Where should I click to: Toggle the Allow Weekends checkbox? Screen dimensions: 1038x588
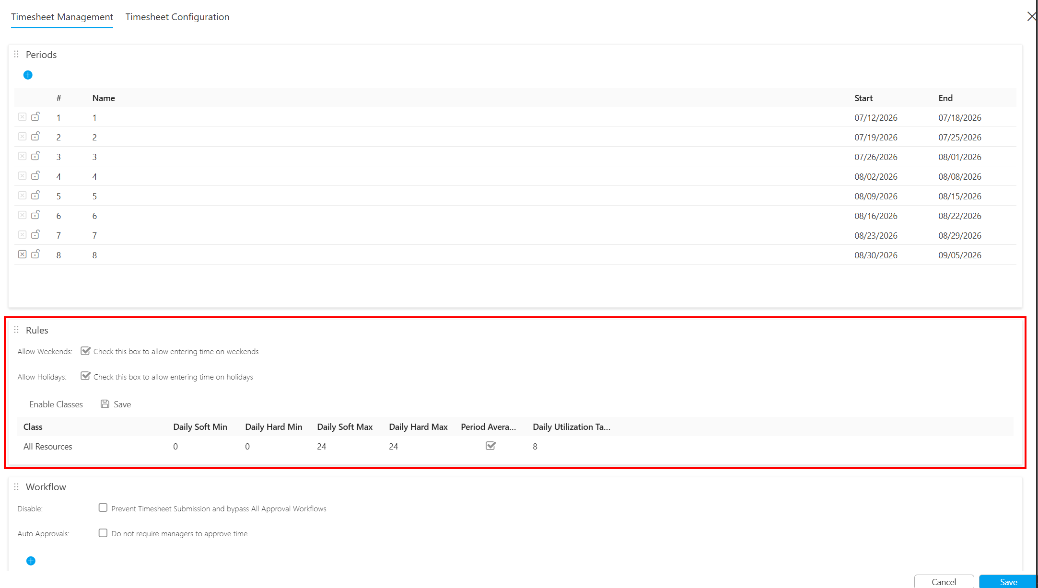click(85, 351)
